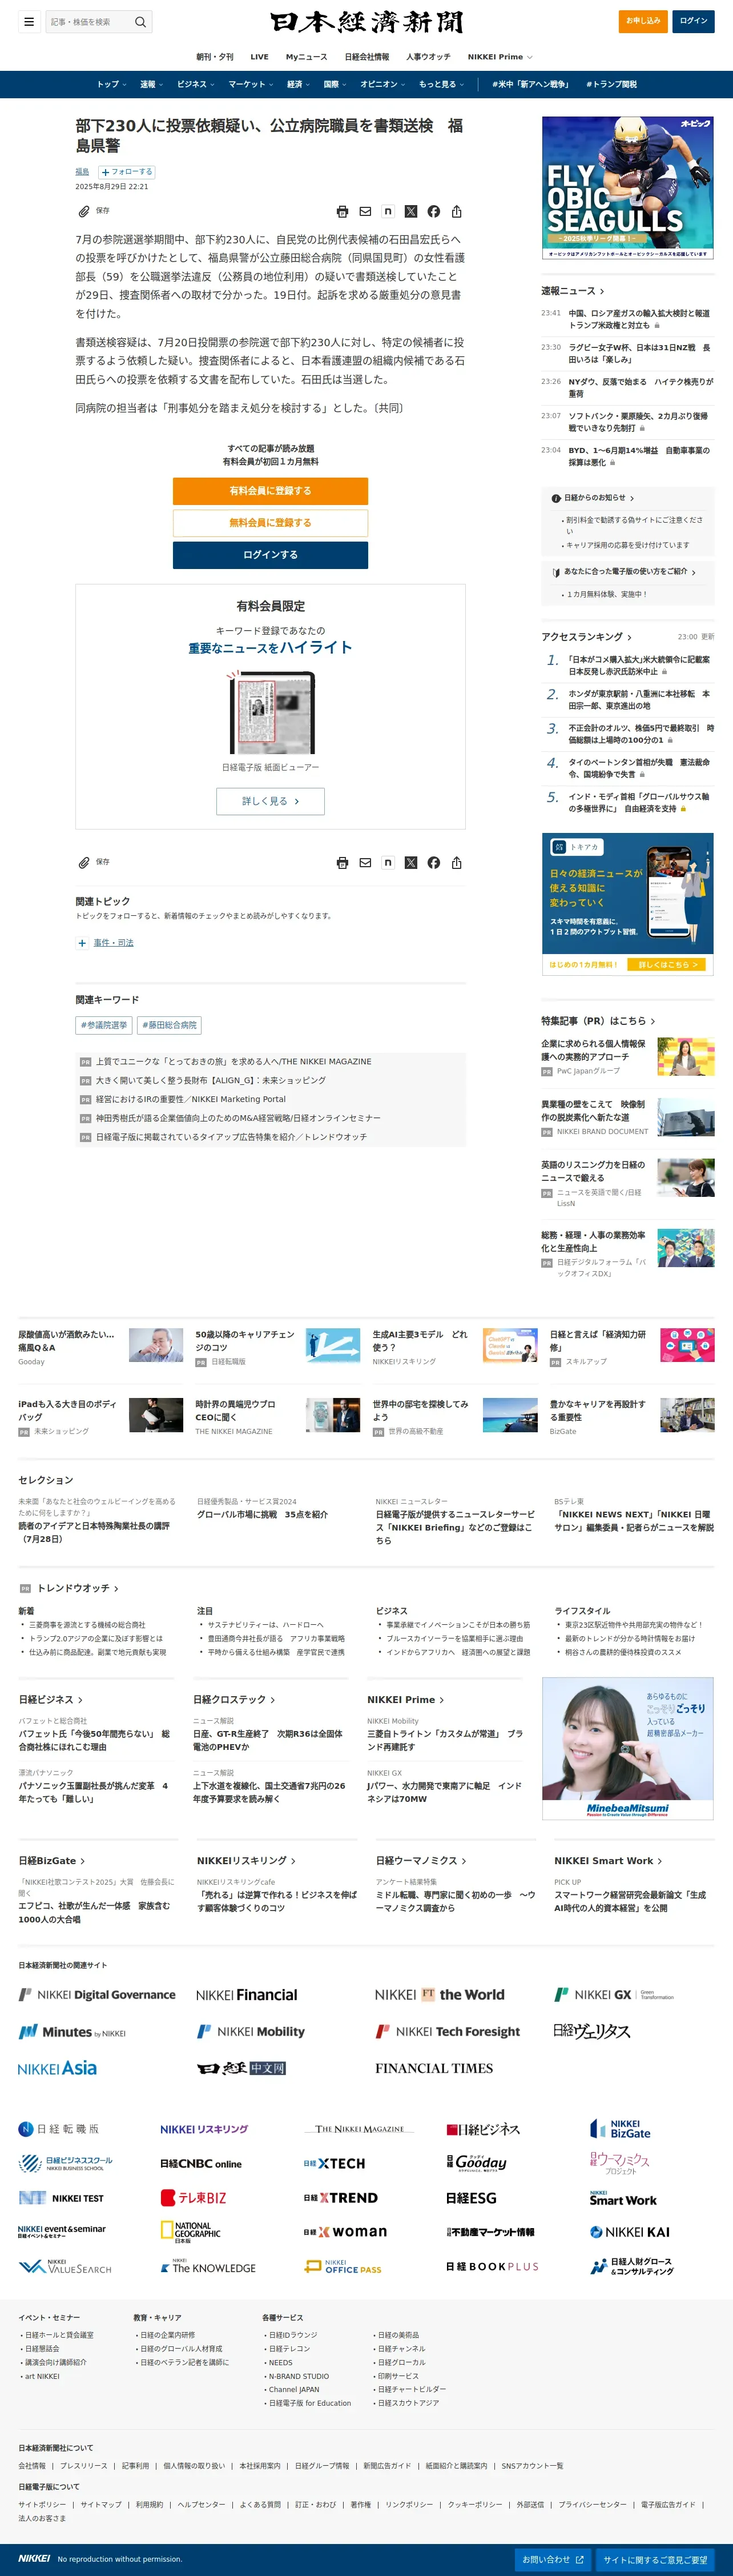Toggle 保存 clip below the paid-member box
This screenshot has height=2576, width=733.
[94, 862]
